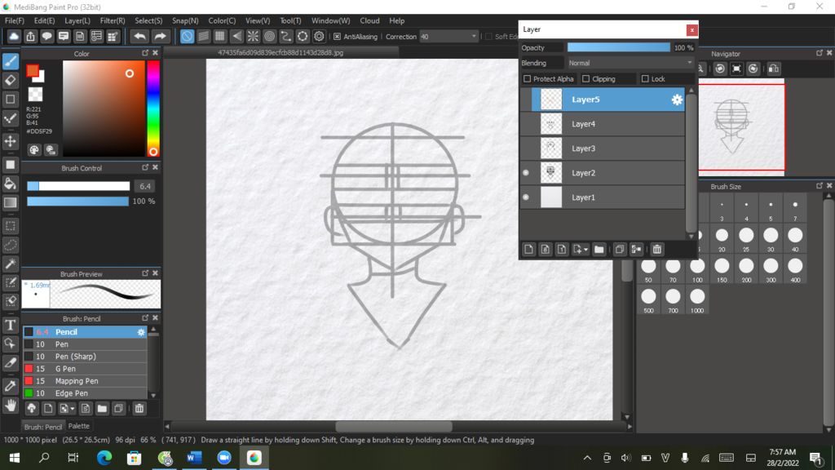Show Layer3 via its visibility slot
Image resolution: width=835 pixels, height=470 pixels.
[526, 149]
